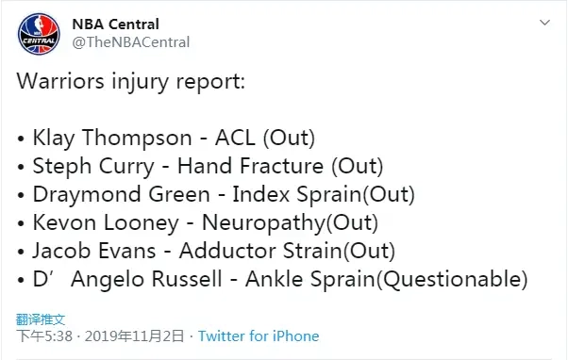This screenshot has height=360, width=568.
Task: Open the Twitter for iPhone source link
Action: [x=259, y=336]
